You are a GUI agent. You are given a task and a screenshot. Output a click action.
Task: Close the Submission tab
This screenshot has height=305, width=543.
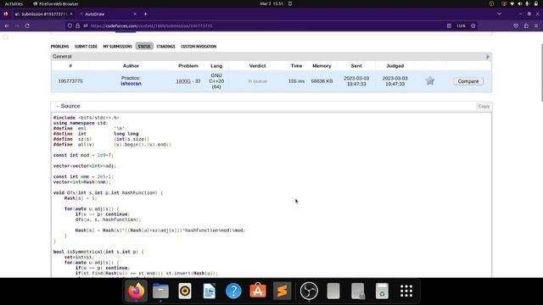pos(71,14)
